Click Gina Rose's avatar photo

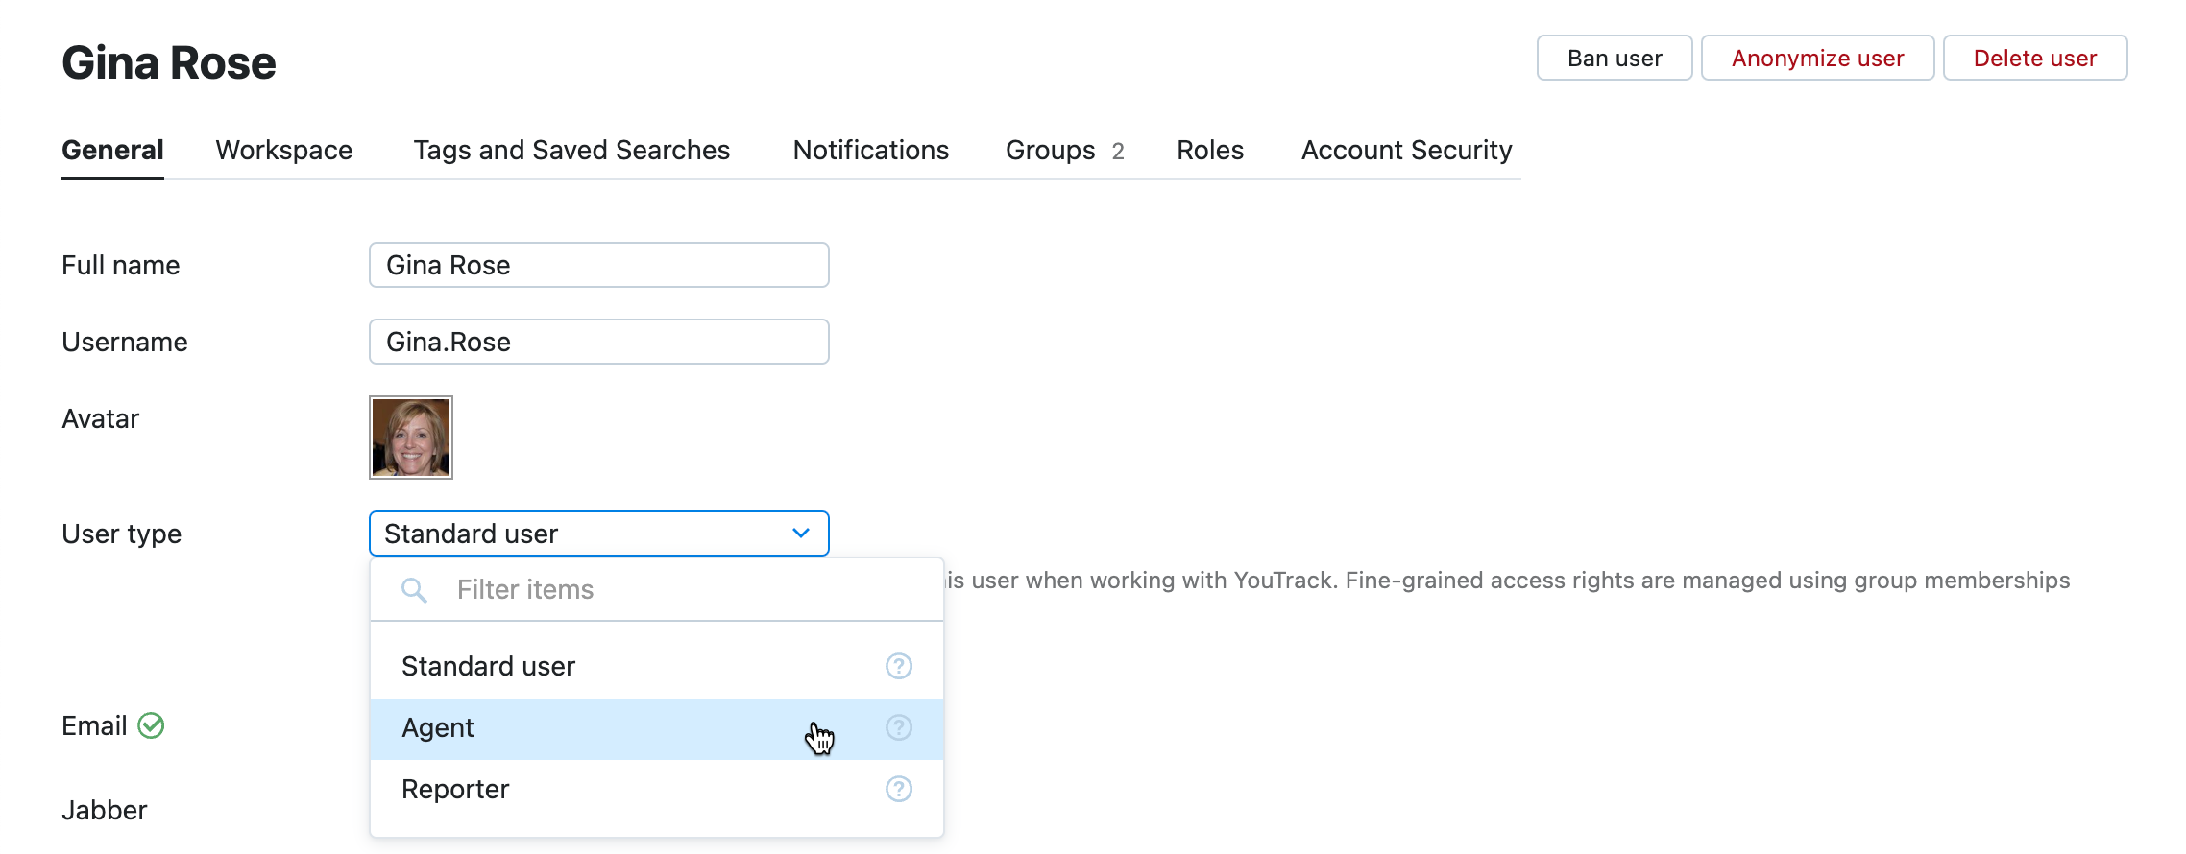pyautogui.click(x=411, y=438)
